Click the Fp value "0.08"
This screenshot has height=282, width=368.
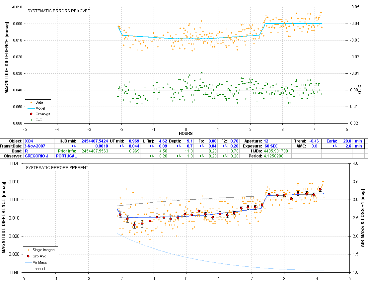(212, 141)
